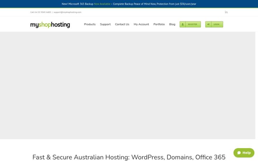Go to Contact Us page
This screenshot has width=258, height=161.
122,24
